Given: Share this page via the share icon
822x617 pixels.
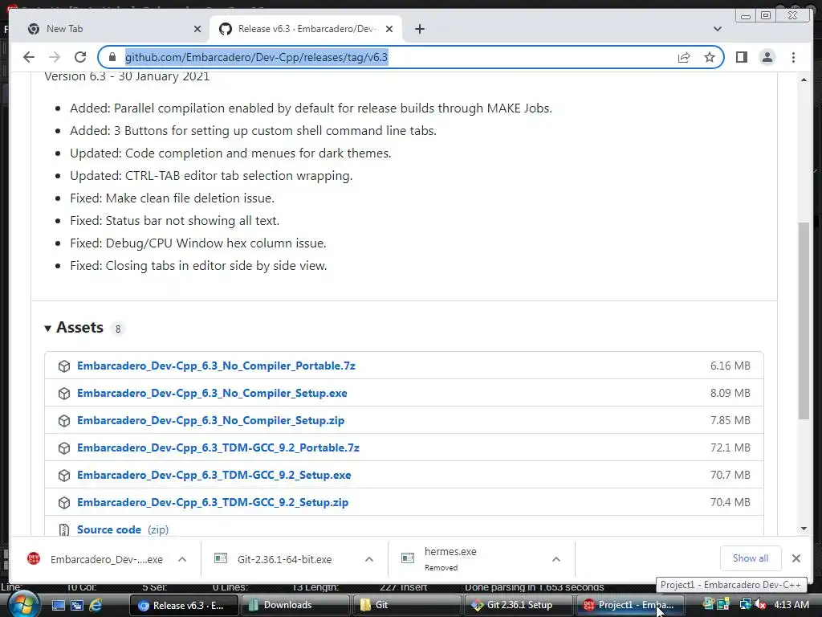Looking at the screenshot, I should coord(684,57).
